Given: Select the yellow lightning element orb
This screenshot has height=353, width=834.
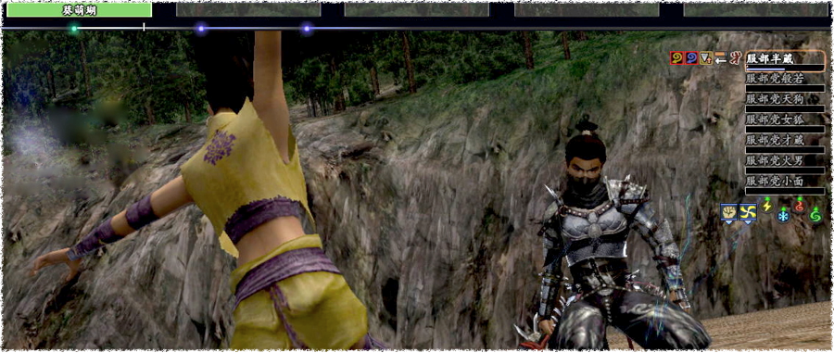Looking at the screenshot, I should tap(766, 205).
